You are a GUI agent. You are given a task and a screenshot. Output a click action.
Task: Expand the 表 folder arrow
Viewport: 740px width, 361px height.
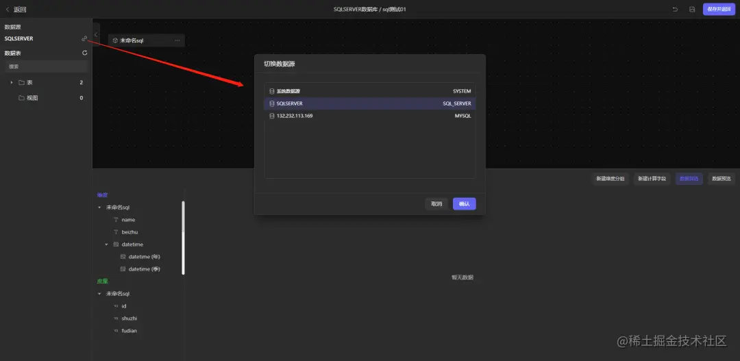(12, 83)
